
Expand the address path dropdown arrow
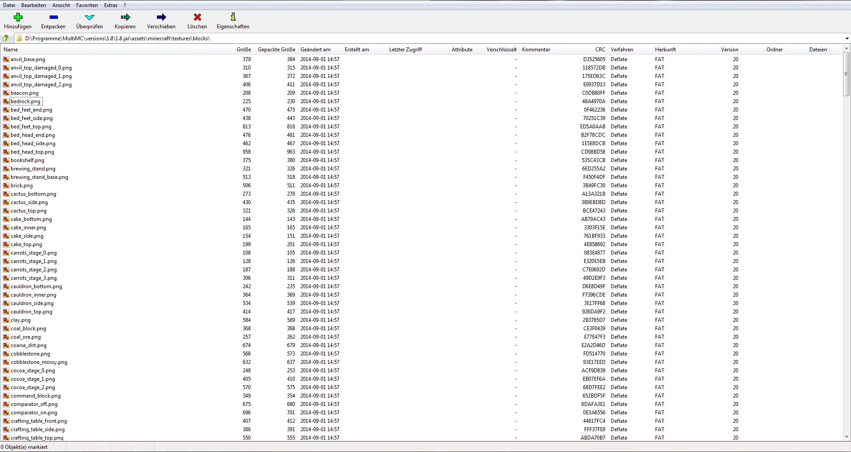coord(847,39)
